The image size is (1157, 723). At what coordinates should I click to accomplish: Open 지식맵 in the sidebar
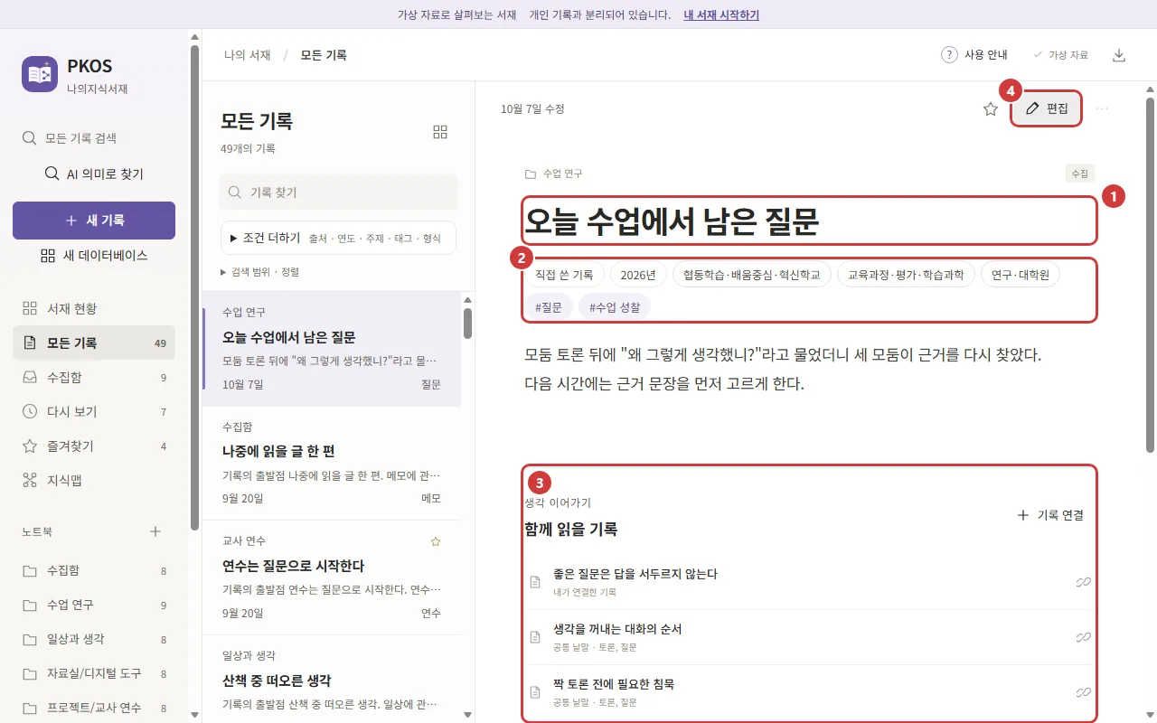point(94,481)
